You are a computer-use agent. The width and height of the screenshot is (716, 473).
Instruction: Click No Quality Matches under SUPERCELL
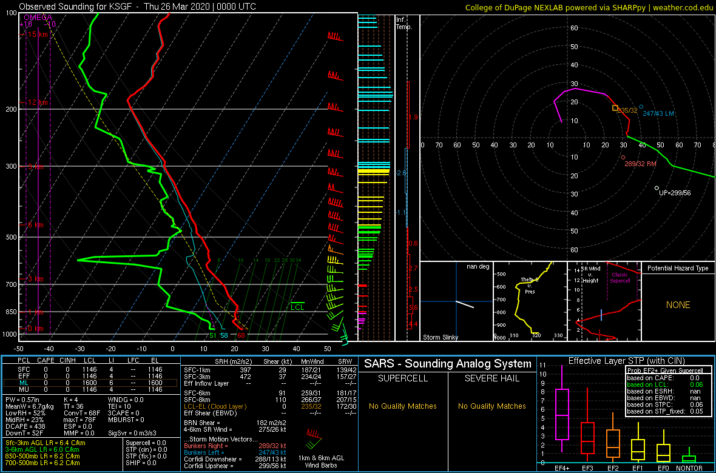coord(403,406)
